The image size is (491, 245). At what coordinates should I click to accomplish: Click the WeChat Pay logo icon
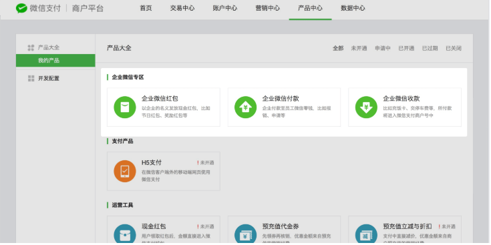point(21,8)
